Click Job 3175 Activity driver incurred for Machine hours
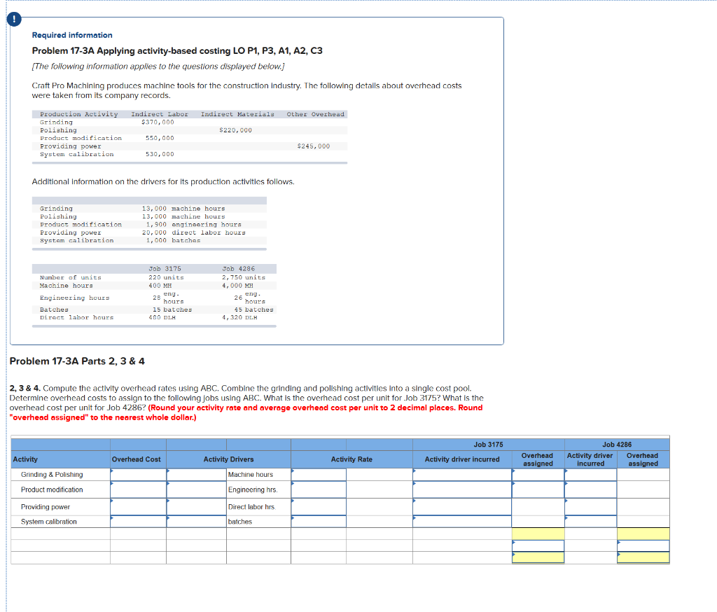 (x=462, y=474)
